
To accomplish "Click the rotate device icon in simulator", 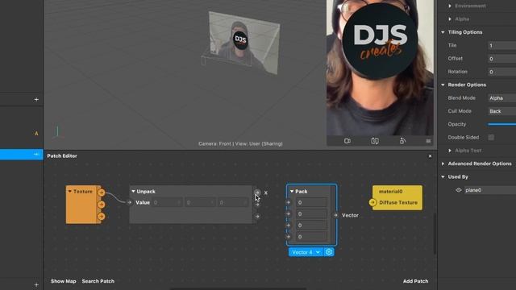I will point(402,141).
